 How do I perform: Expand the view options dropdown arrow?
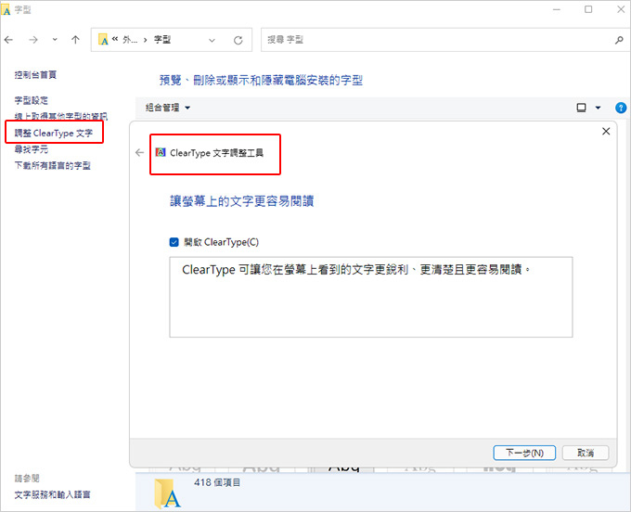598,108
